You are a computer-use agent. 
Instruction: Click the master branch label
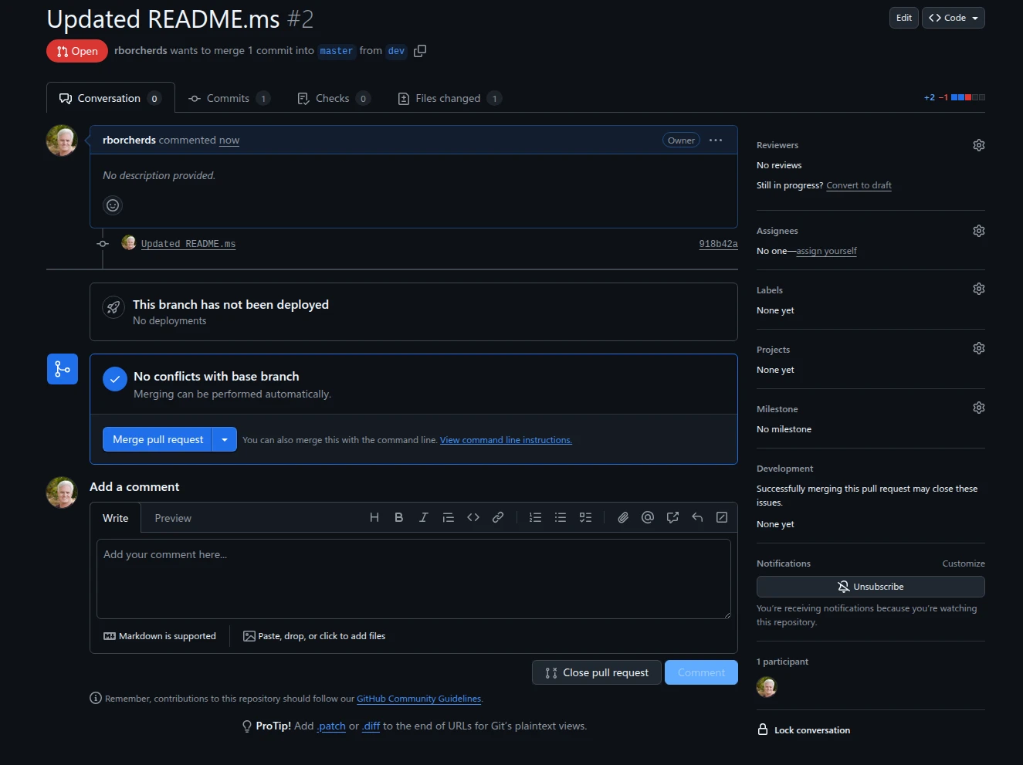pos(337,51)
